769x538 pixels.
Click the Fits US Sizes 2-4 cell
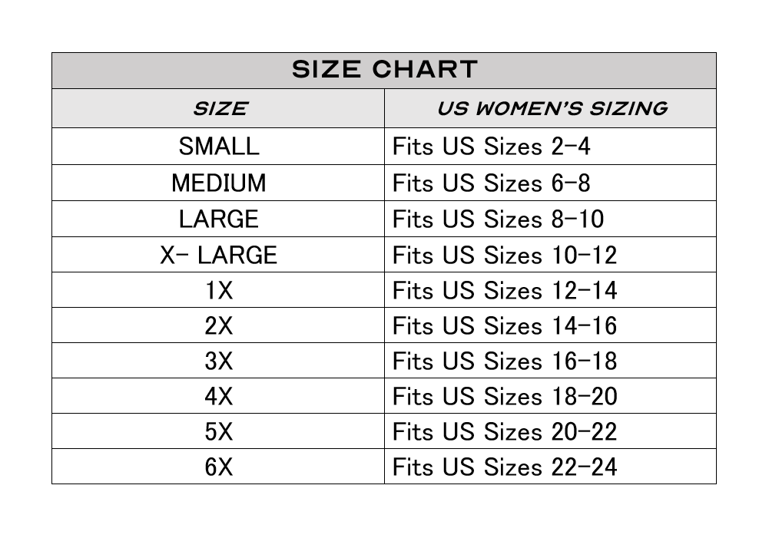(x=550, y=146)
